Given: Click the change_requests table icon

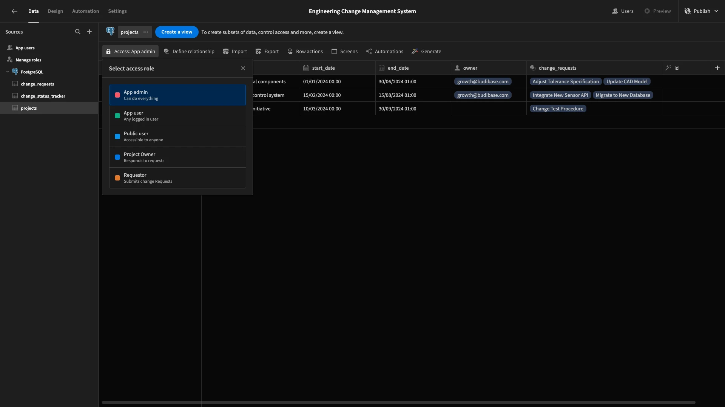Looking at the screenshot, I should click(x=15, y=84).
